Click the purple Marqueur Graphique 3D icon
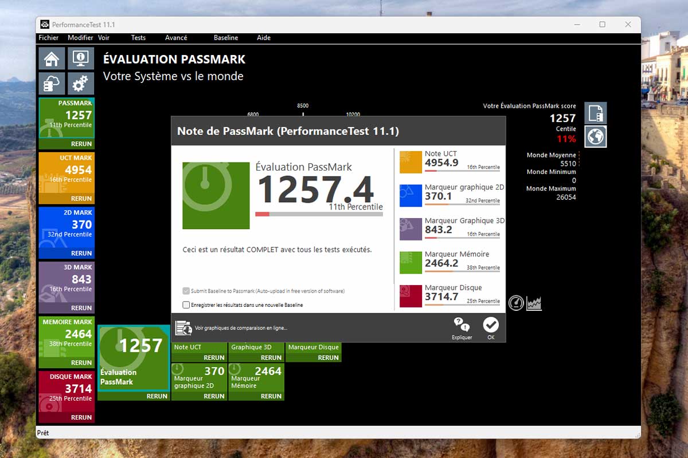The image size is (688, 458). click(x=411, y=229)
